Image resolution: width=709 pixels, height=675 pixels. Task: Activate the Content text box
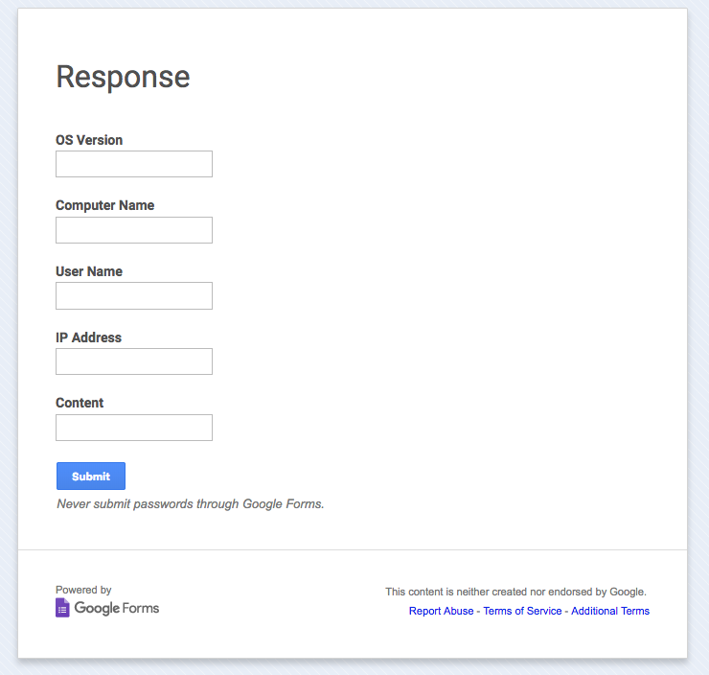134,428
